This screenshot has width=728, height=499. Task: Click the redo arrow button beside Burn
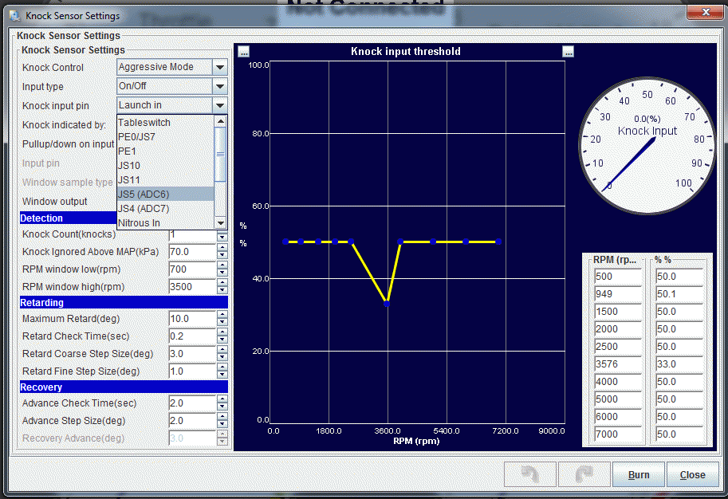[584, 474]
